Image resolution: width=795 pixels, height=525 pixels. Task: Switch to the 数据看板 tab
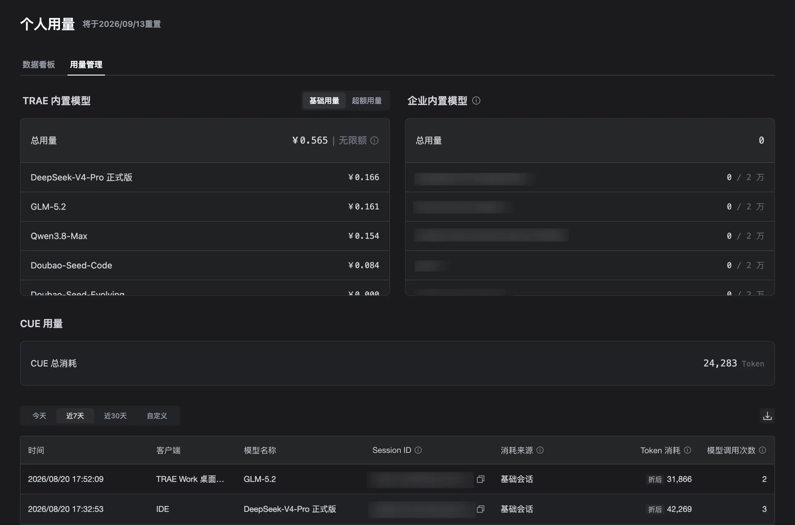(38, 64)
